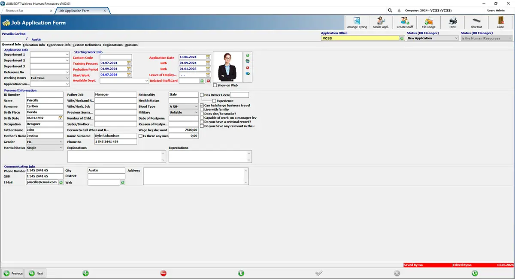
Task: Click the green refresh icon at bottom right
Action: [474, 273]
